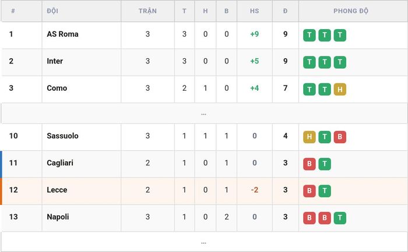
Task: Click Como's yellow H draw badge
Action: 340,89
